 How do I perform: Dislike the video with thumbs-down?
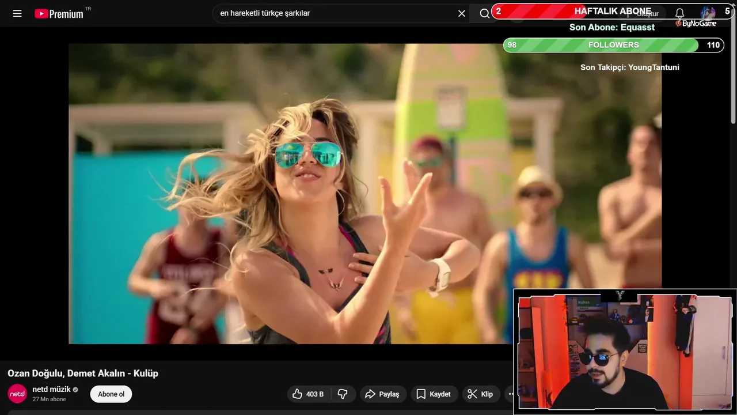pos(343,394)
